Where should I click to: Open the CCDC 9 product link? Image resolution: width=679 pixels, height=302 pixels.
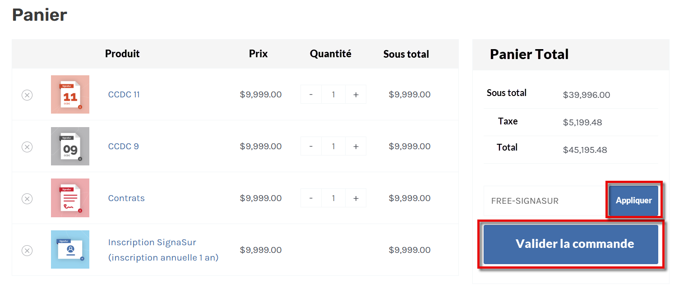tap(124, 146)
